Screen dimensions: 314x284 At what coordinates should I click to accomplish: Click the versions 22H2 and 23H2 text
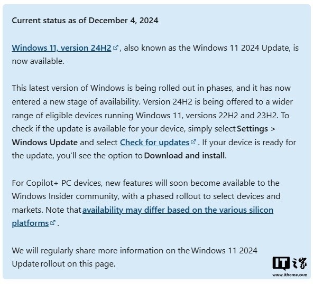pyautogui.click(x=230, y=116)
